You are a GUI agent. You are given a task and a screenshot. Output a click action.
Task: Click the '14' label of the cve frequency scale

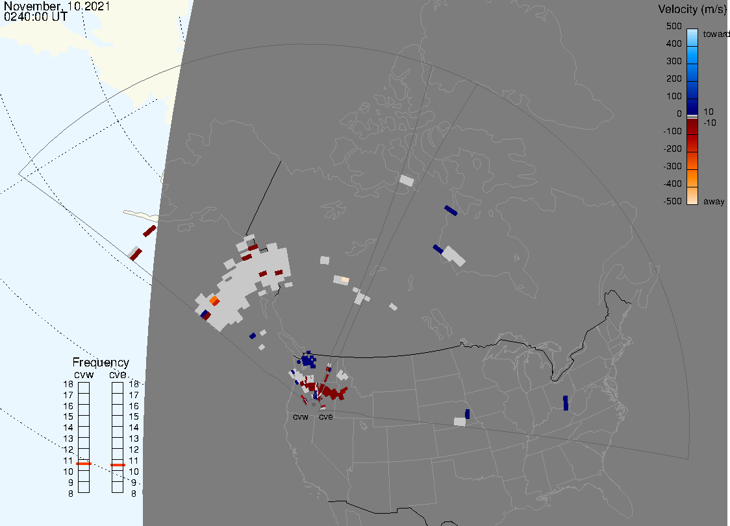(x=134, y=428)
